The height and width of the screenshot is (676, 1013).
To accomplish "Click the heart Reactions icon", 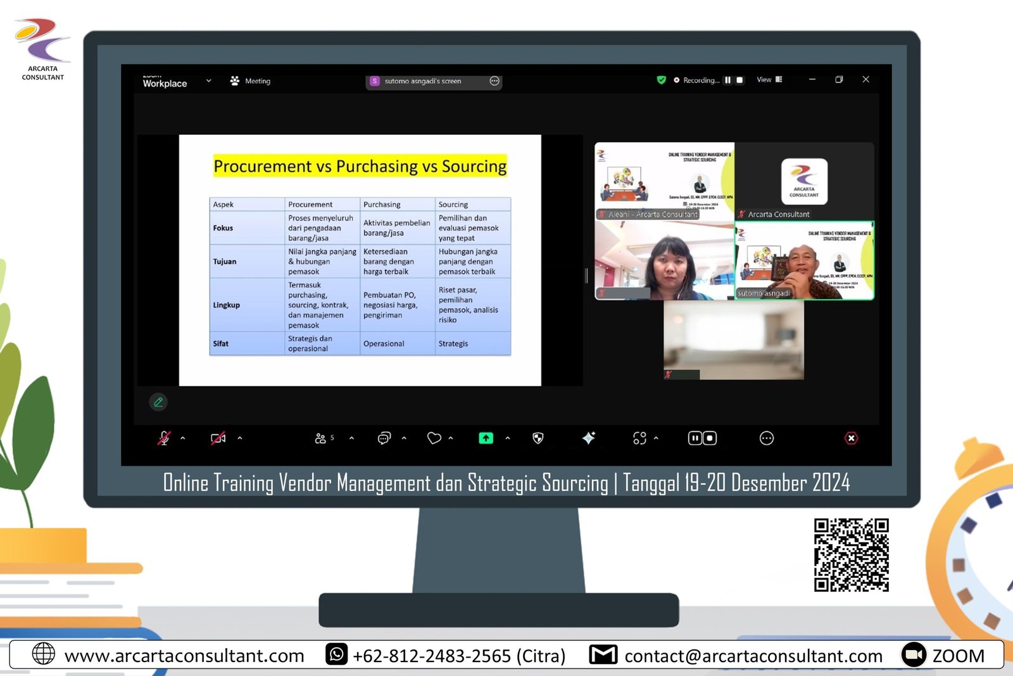I will pos(434,438).
